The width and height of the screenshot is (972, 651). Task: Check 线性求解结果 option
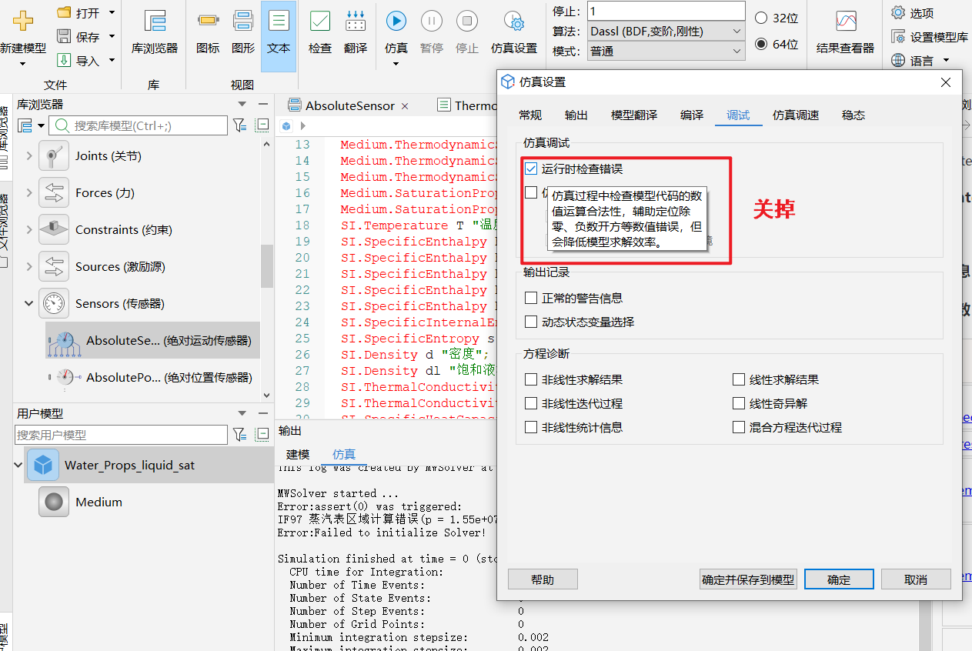(x=739, y=379)
